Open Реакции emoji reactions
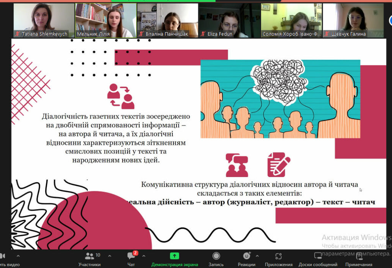Screen dimensions: 392x268 tap(247, 258)
